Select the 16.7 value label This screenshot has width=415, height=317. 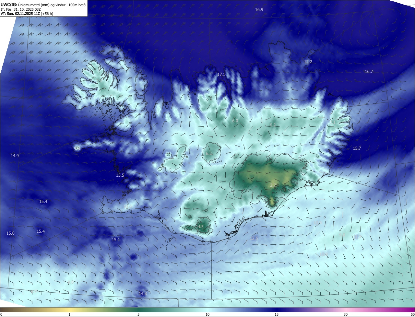[369, 71]
